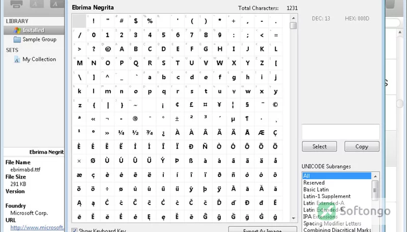The width and height of the screenshot is (407, 232).
Task: Click the printer icon in the toolbar
Action: [x=16, y=4]
